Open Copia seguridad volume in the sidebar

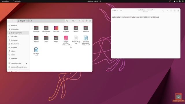tap(18, 63)
